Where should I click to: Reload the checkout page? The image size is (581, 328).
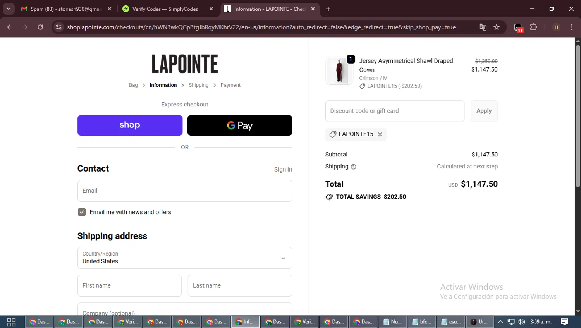point(40,27)
